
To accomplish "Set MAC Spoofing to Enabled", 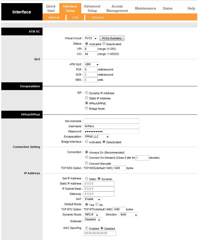I will [x=87, y=228].
